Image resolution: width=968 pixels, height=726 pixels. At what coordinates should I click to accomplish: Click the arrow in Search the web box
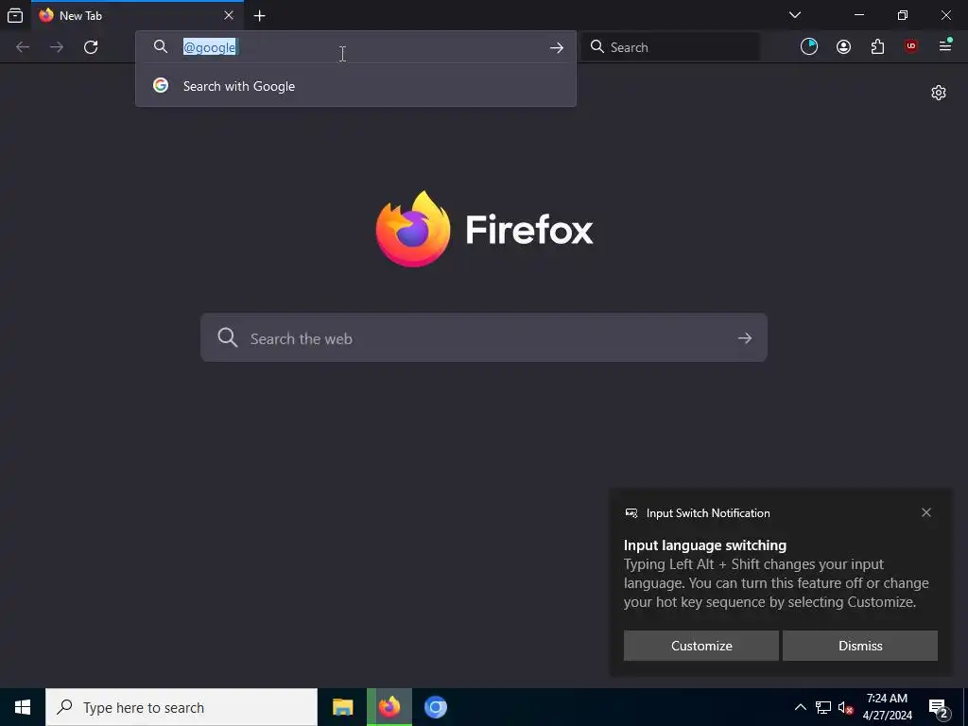tap(745, 337)
